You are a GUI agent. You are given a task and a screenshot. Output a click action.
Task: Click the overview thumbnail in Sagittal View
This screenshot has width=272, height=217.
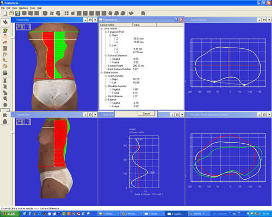point(23,122)
